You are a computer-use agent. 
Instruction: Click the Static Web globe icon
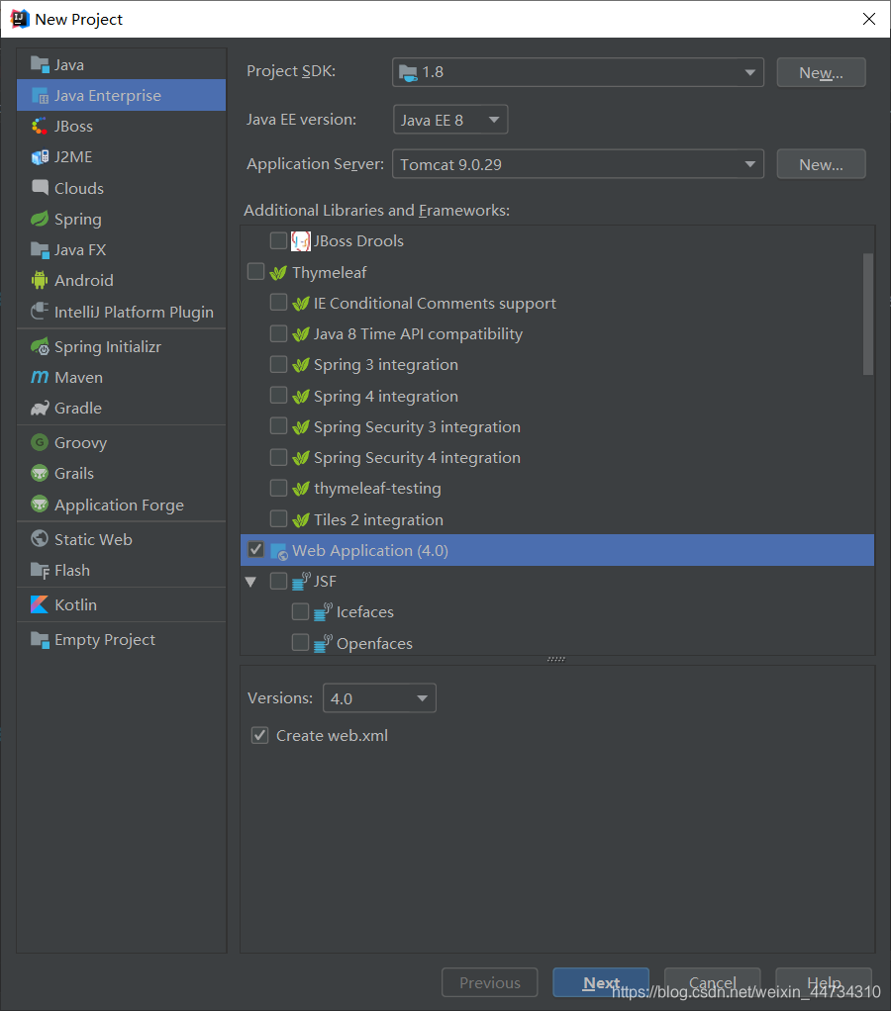click(x=40, y=539)
